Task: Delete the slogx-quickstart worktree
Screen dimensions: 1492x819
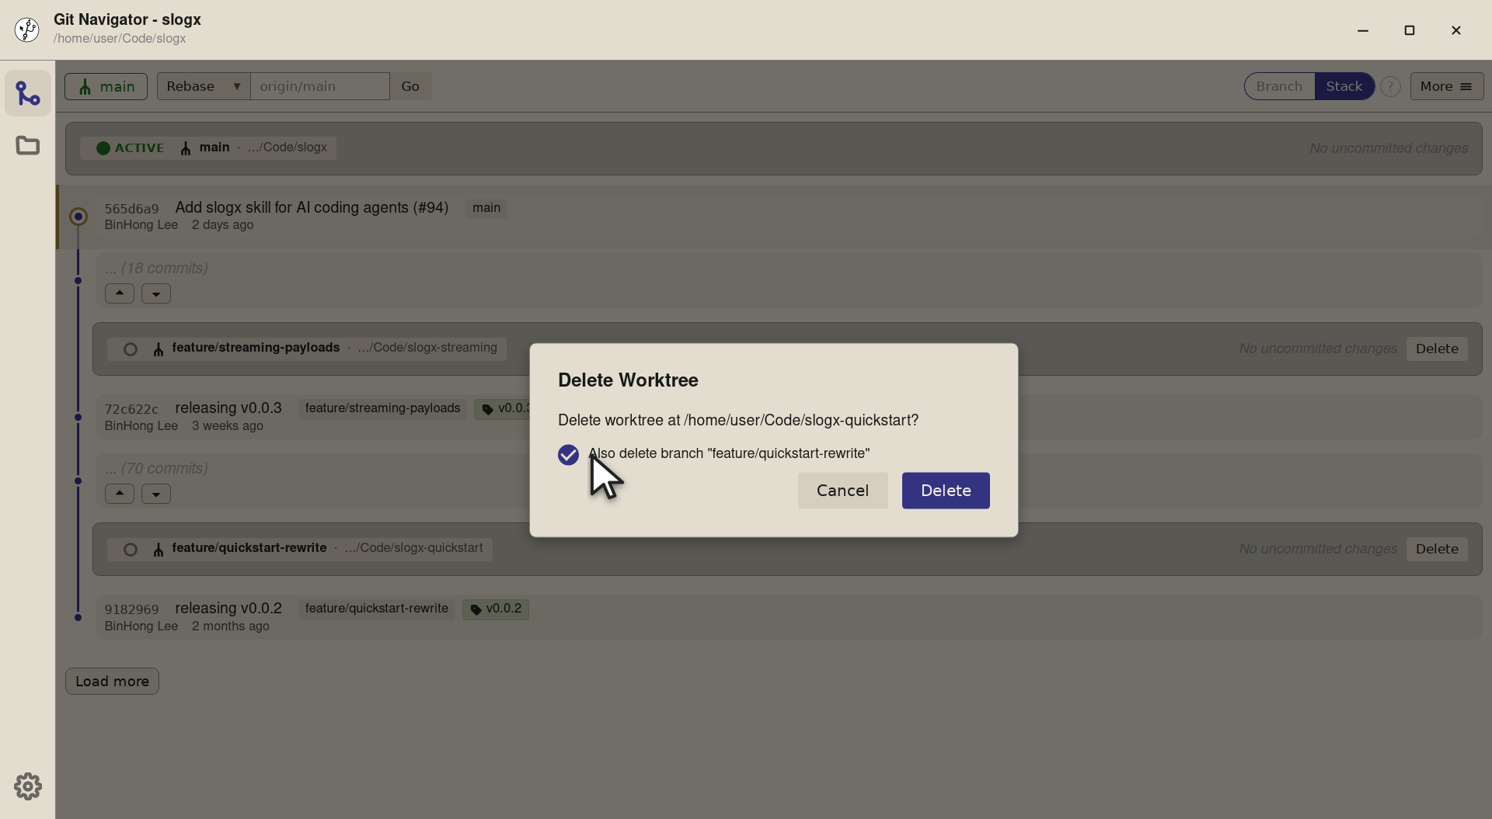Action: (x=1437, y=549)
